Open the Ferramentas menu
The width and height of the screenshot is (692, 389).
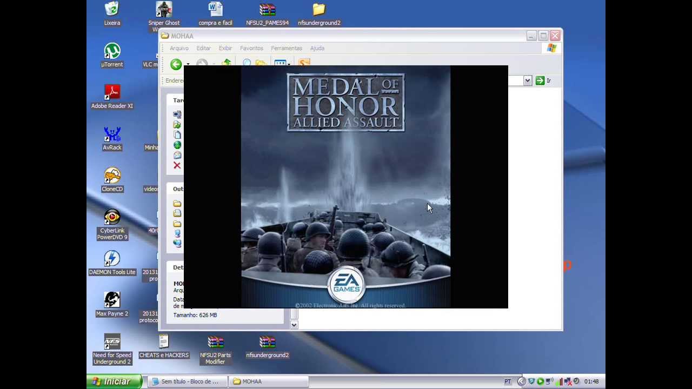coord(287,48)
